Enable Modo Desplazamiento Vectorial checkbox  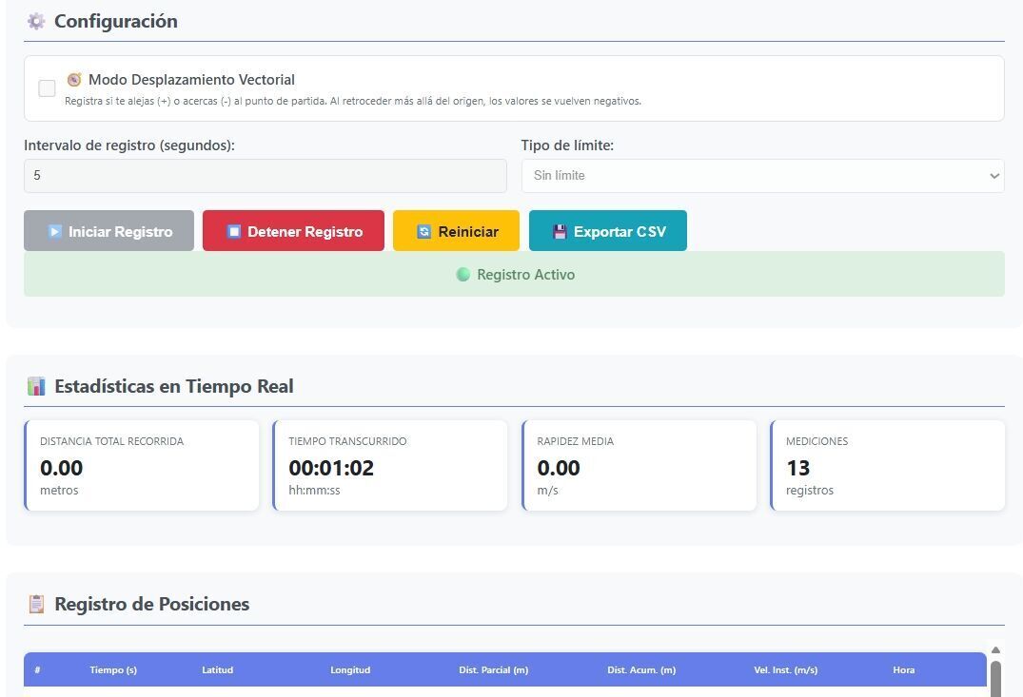coord(47,88)
